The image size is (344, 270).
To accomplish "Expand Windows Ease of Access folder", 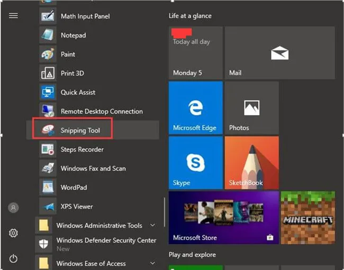I will (91, 263).
